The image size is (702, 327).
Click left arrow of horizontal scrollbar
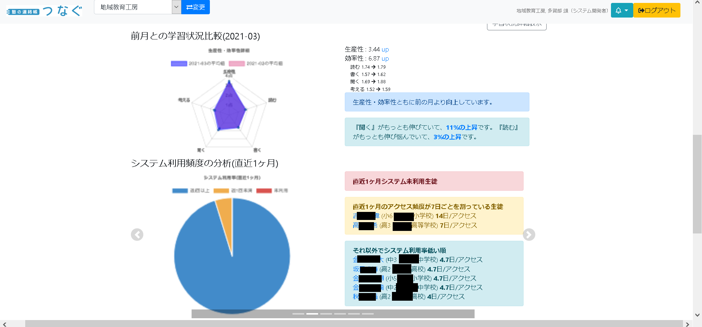click(4, 324)
